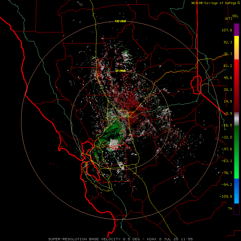Click the purple segment of velocity color bar

pos(236,30)
